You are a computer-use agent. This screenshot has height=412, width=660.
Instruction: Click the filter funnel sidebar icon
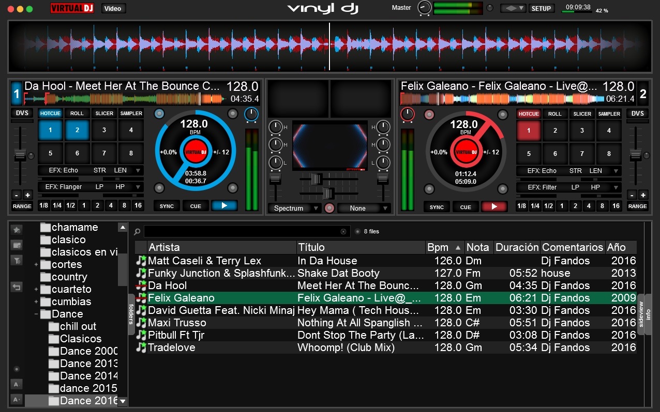tap(17, 260)
